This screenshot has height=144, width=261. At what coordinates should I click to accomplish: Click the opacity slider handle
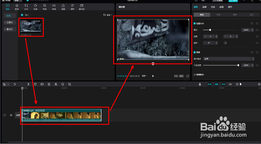(238, 65)
